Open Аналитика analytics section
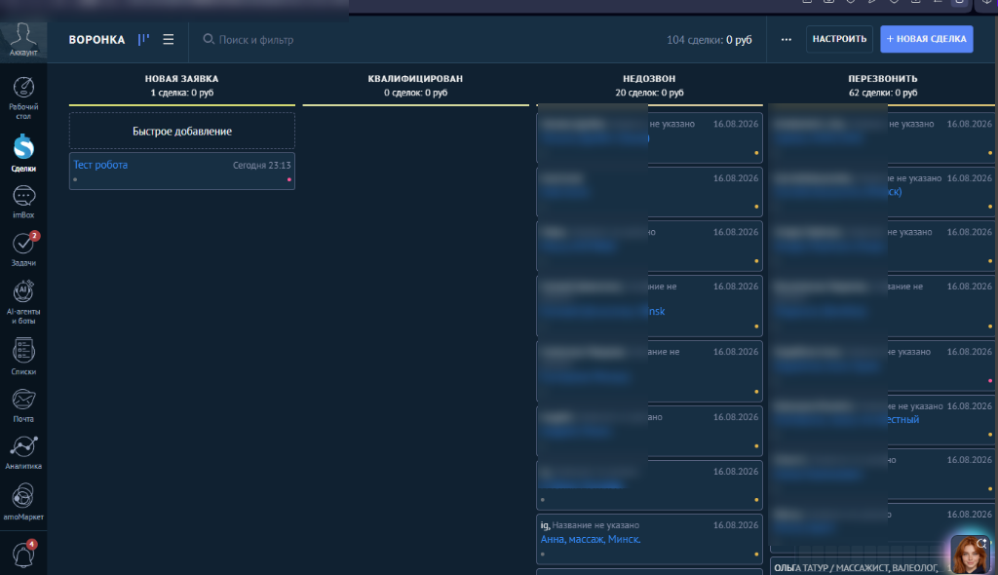Screen dimensions: 998x575 pos(23,453)
